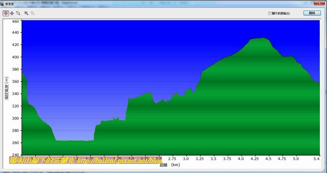Click the 360 elevation axis label
The image size is (327, 173).
16,82
